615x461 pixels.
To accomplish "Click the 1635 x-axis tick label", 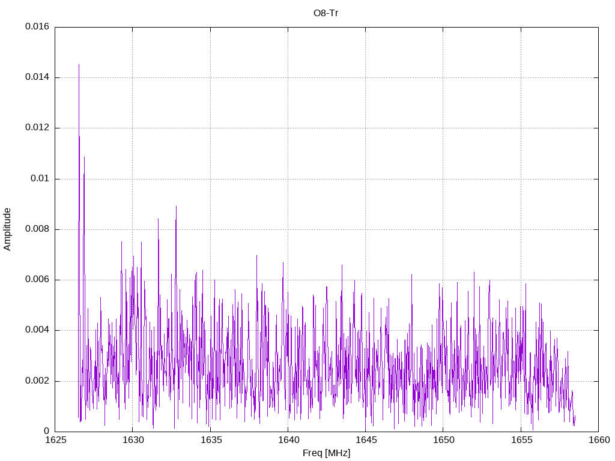I will (x=210, y=440).
